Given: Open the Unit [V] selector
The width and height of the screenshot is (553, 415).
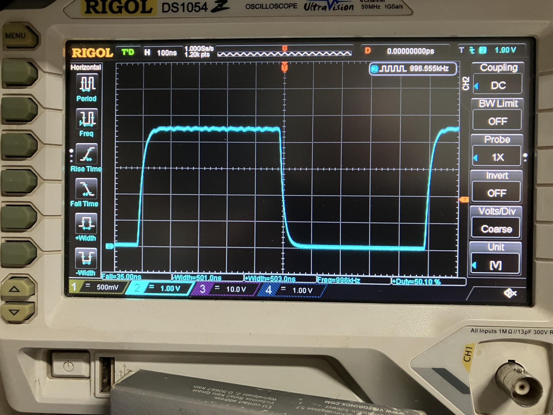Looking at the screenshot, I should click(496, 265).
